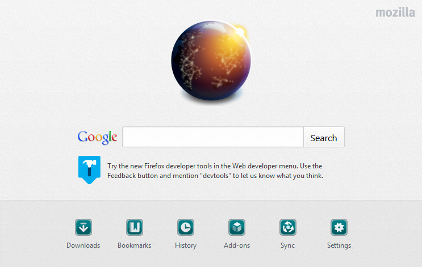422x267 pixels.
Task: Click the tip line mentioning "devtools" feedback
Action: click(x=215, y=176)
